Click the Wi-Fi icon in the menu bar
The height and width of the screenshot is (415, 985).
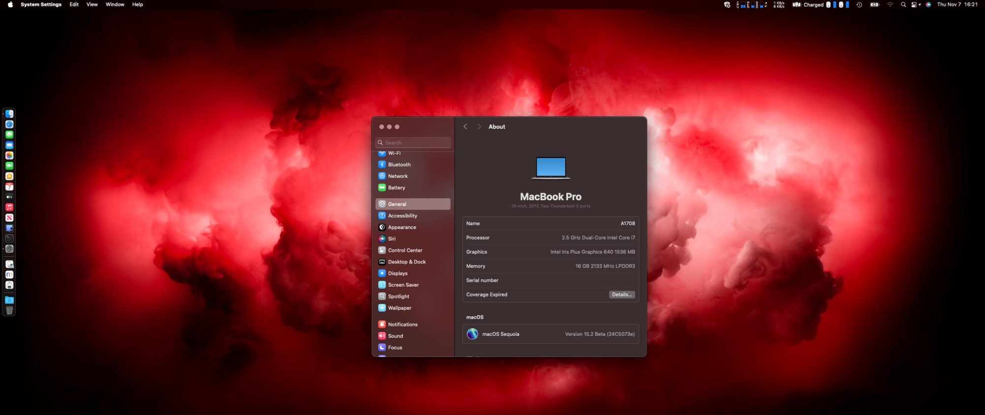tap(890, 4)
